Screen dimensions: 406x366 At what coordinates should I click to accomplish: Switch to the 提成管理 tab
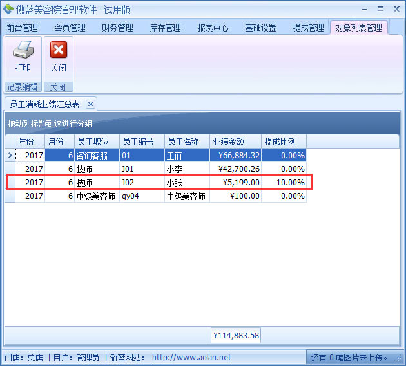tap(308, 28)
